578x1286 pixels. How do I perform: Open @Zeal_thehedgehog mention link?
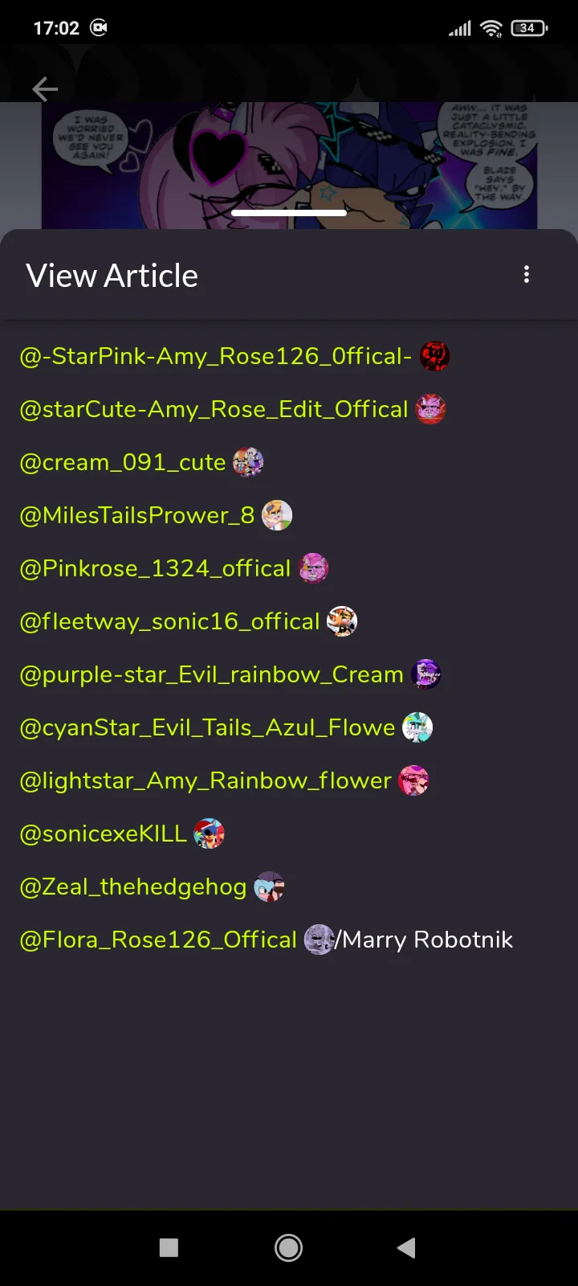coord(133,887)
